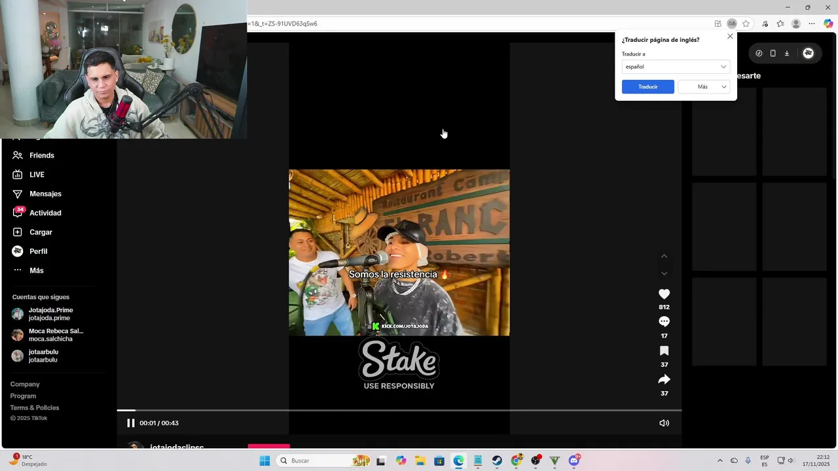Viewport: 838px width, 471px height.
Task: Open Steam from the taskbar
Action: point(497,461)
